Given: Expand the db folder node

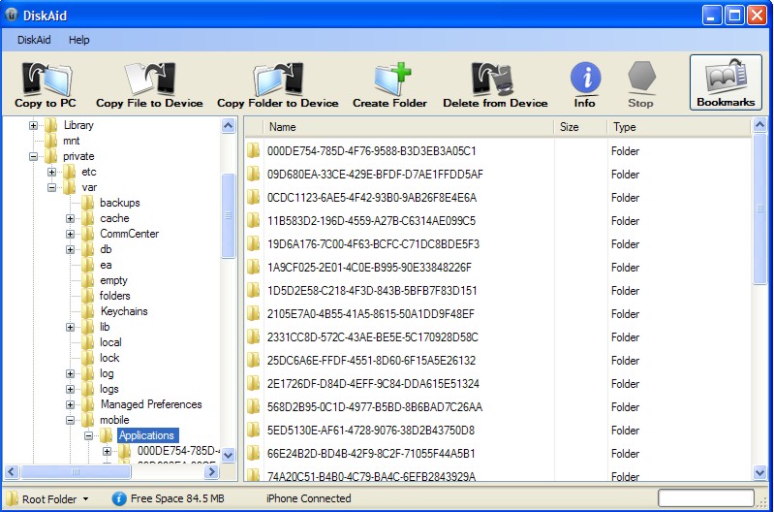Looking at the screenshot, I should [70, 249].
